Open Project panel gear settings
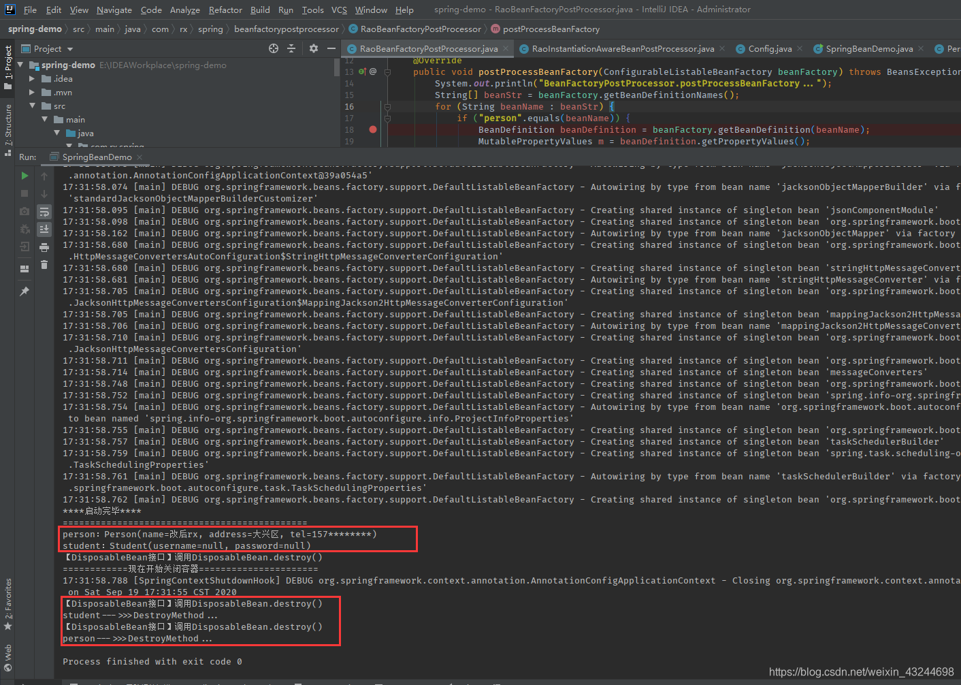Image resolution: width=961 pixels, height=685 pixels. pos(314,48)
